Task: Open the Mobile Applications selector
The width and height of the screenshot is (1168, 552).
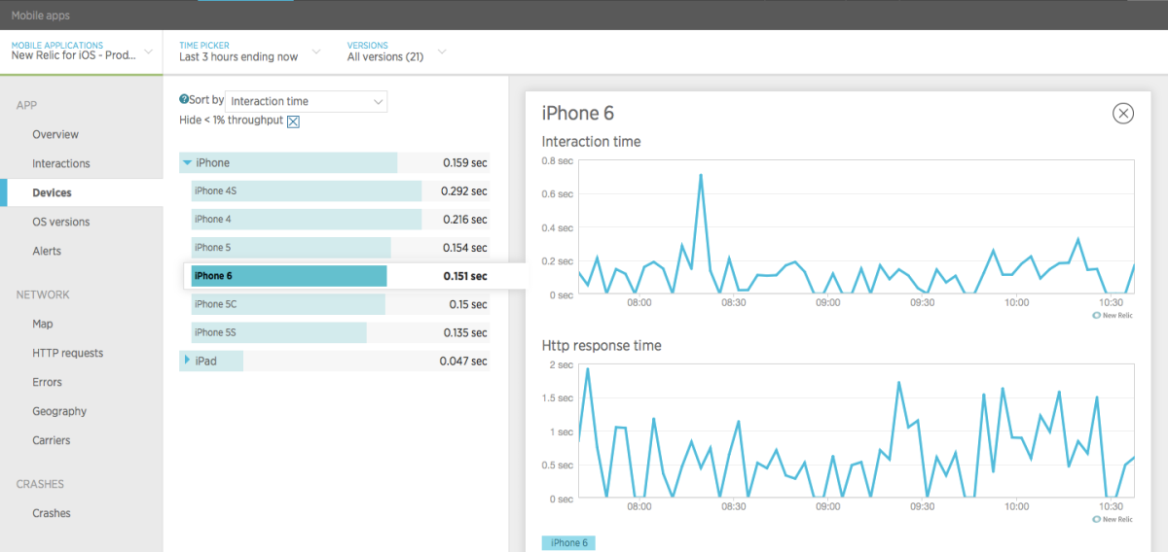Action: click(x=82, y=51)
